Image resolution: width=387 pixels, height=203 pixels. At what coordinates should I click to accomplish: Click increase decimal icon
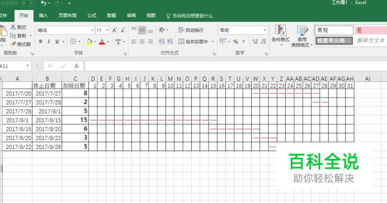tap(255, 41)
